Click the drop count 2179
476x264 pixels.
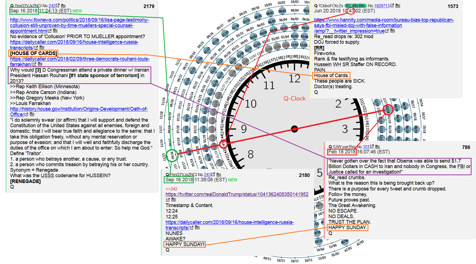(149, 6)
